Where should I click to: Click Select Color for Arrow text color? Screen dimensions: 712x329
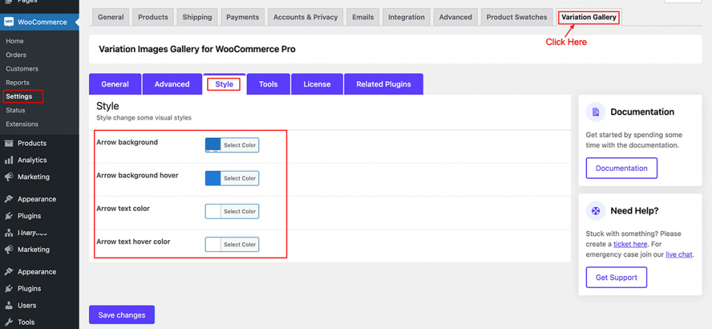click(240, 211)
